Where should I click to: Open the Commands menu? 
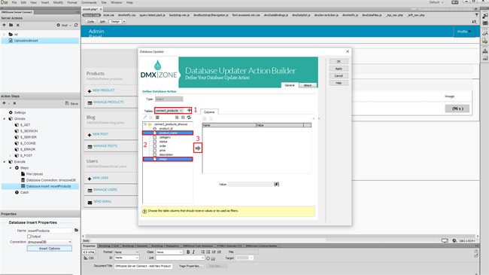(x=89, y=2)
